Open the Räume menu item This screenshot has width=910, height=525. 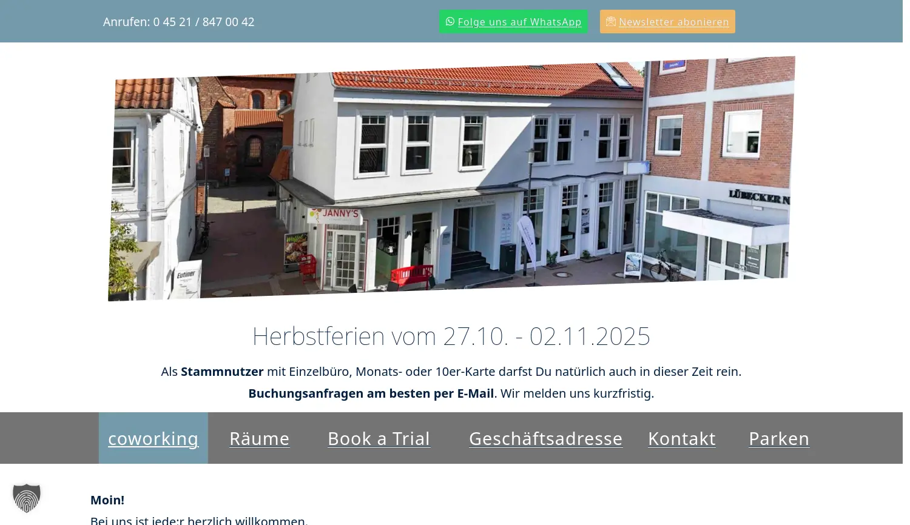pos(259,438)
